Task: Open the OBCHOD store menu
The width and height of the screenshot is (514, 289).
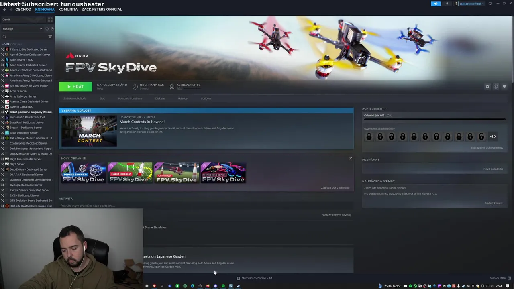Action: click(x=23, y=9)
